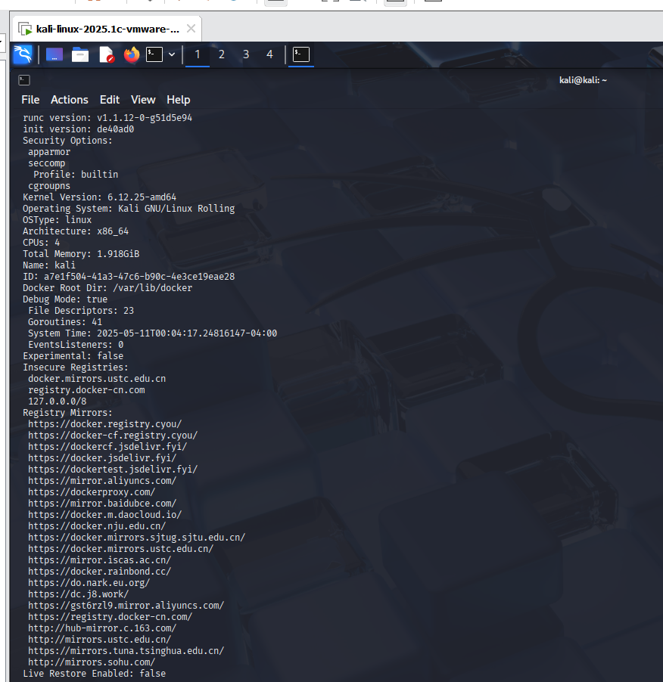The height and width of the screenshot is (682, 663).
Task: Open the Help menu
Action: 179,100
